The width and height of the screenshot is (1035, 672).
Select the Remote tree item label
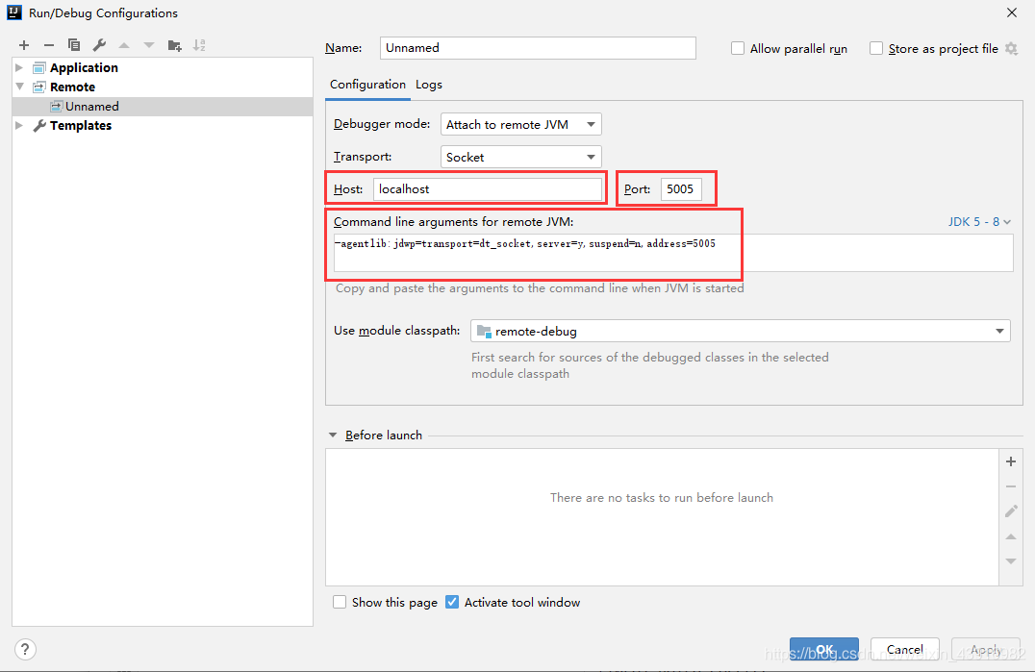[x=72, y=87]
